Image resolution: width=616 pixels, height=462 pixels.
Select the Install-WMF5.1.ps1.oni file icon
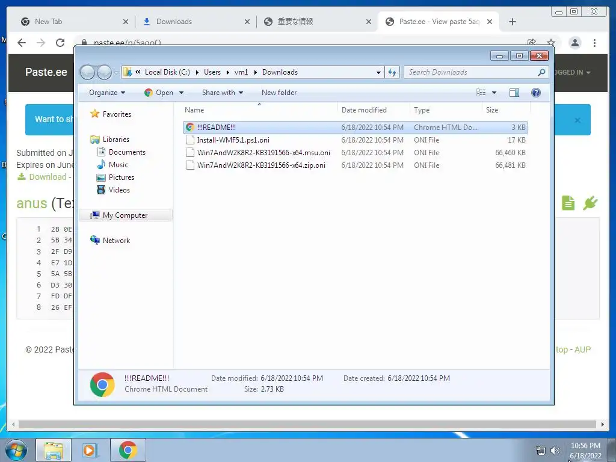[190, 140]
